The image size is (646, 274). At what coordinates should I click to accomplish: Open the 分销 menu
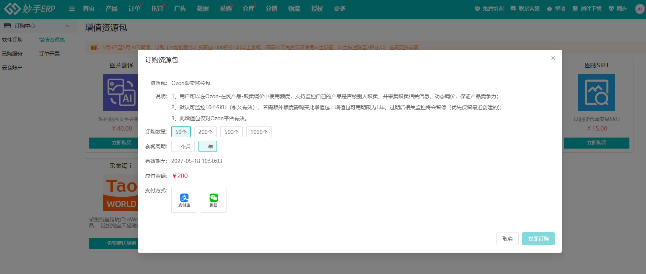click(271, 8)
